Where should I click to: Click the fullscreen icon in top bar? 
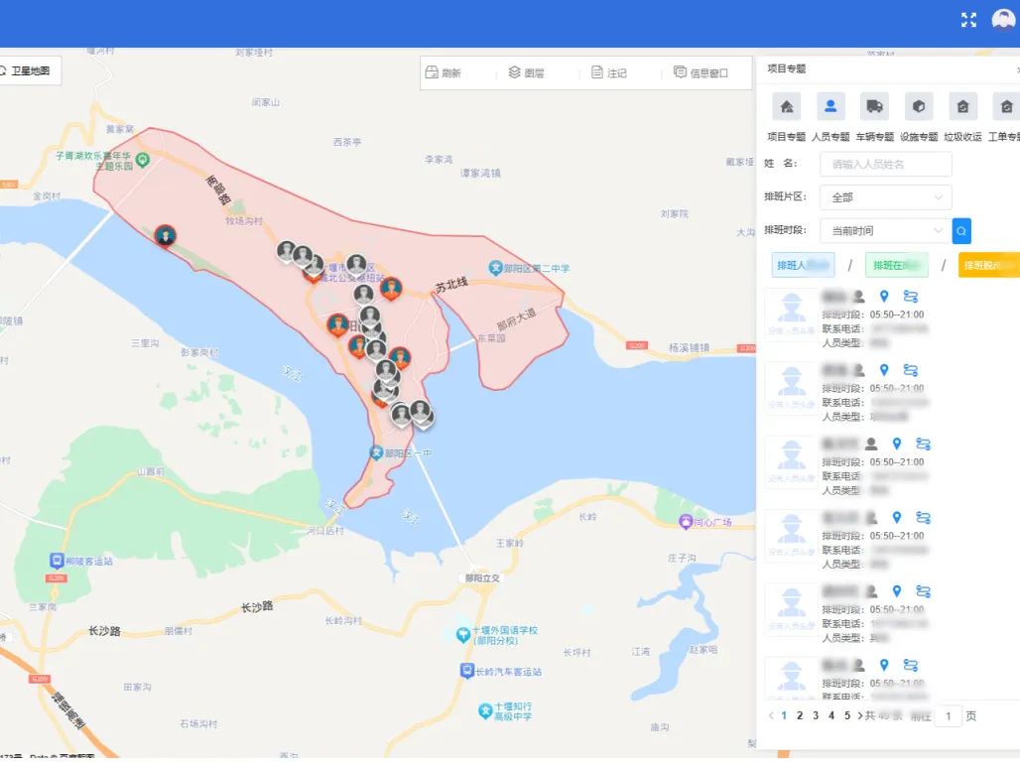point(968,20)
